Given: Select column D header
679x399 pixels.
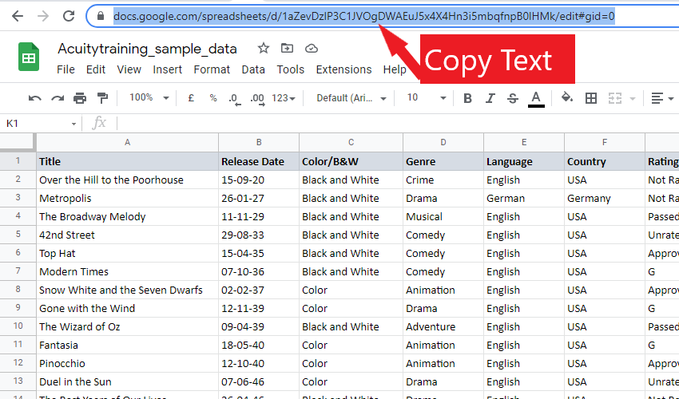Looking at the screenshot, I should [x=443, y=142].
